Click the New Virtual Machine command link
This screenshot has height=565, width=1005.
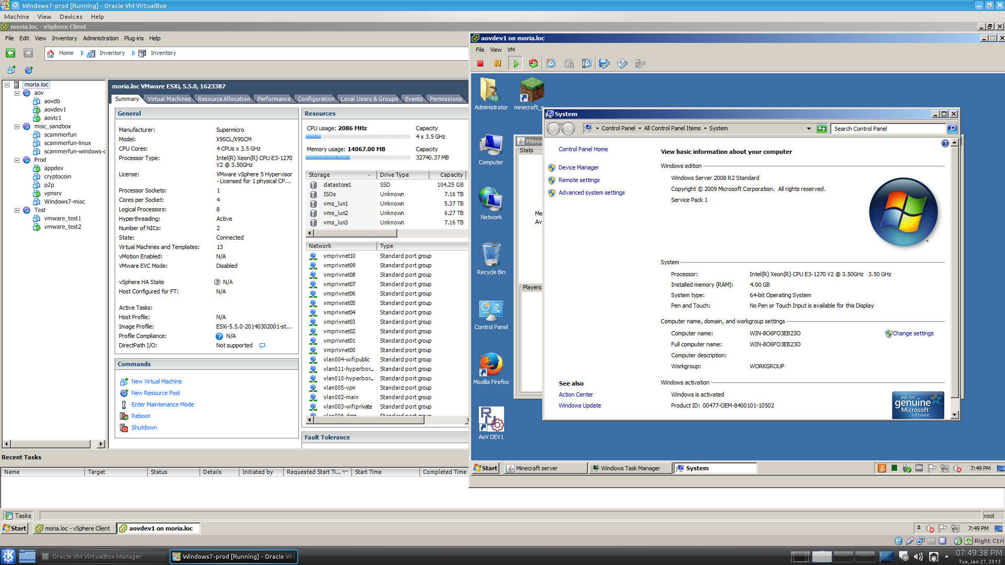(x=157, y=381)
